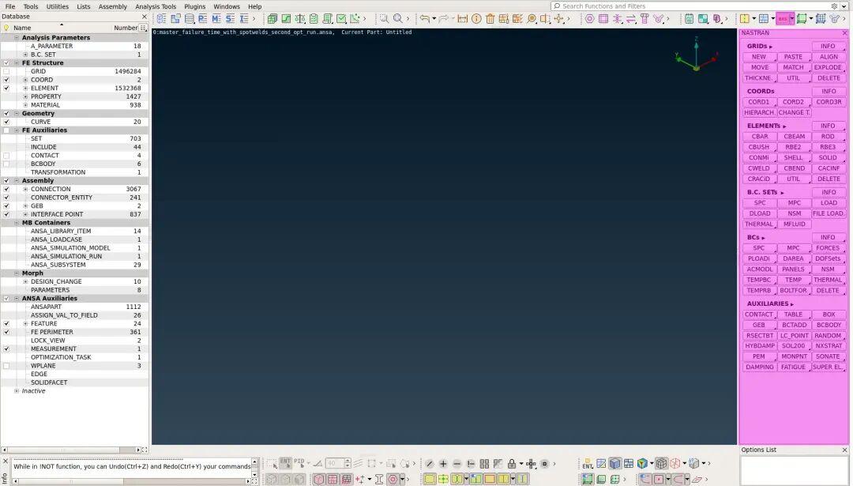The image size is (853, 486).
Task: Open the Assembly menu
Action: coord(113,6)
